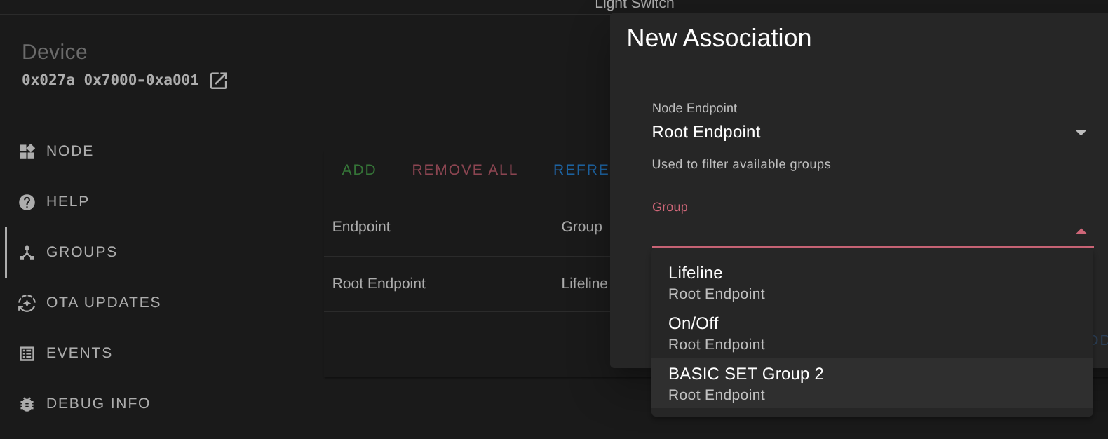Switch to the OTA UPDATES tab
Screen dimensions: 1108x439
[103, 303]
